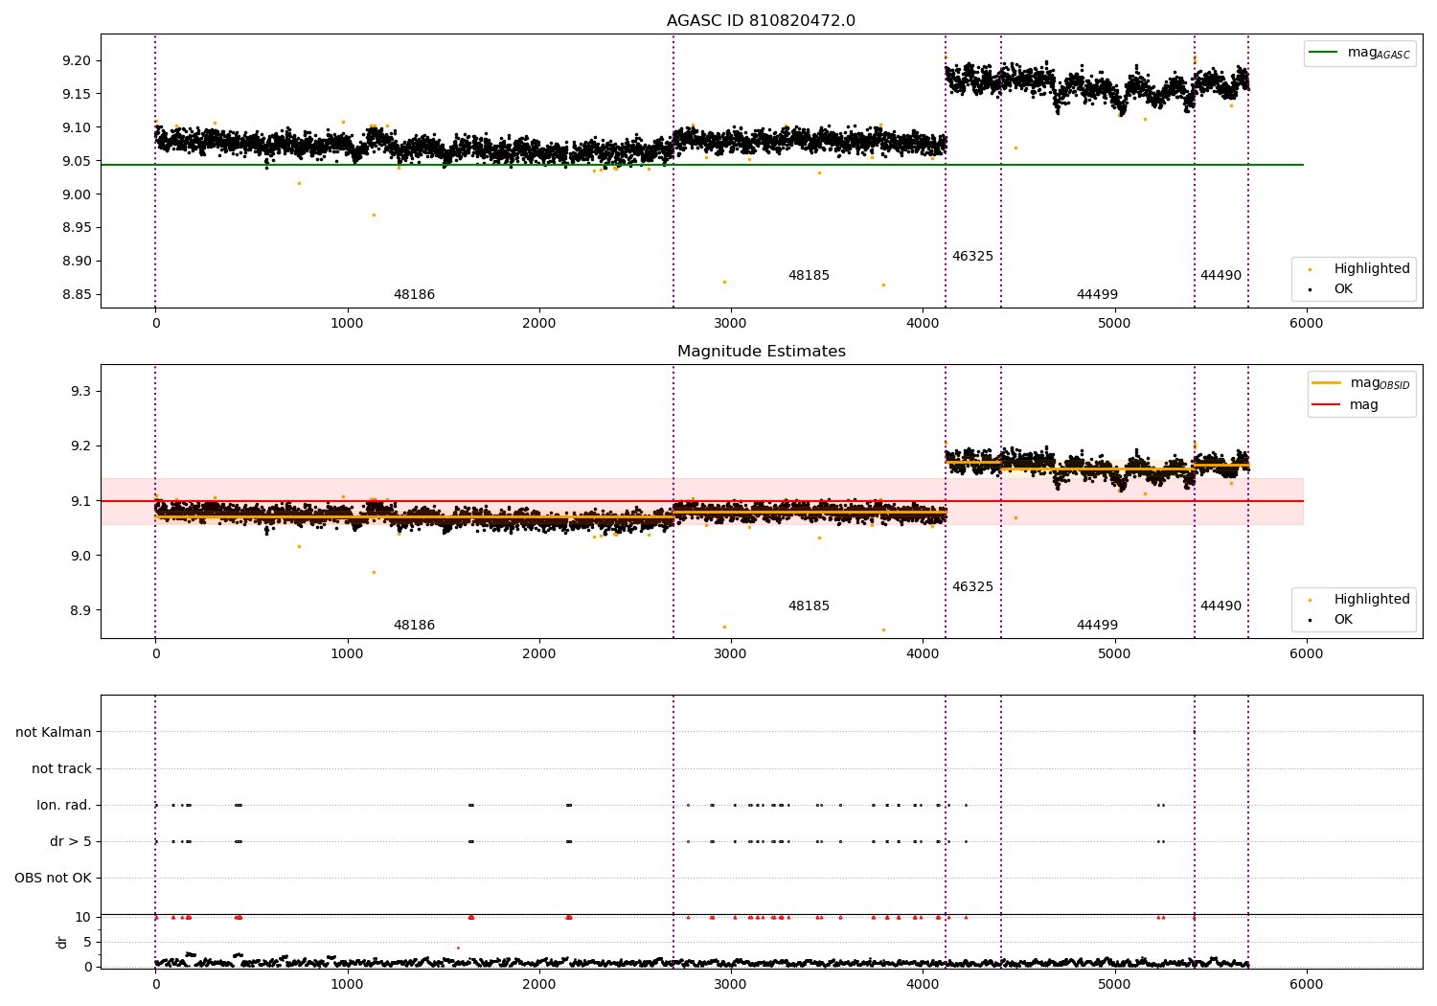This screenshot has height=1006, width=1437.
Task: Click obsid label 48186 in AGASC plot
Action: [414, 295]
